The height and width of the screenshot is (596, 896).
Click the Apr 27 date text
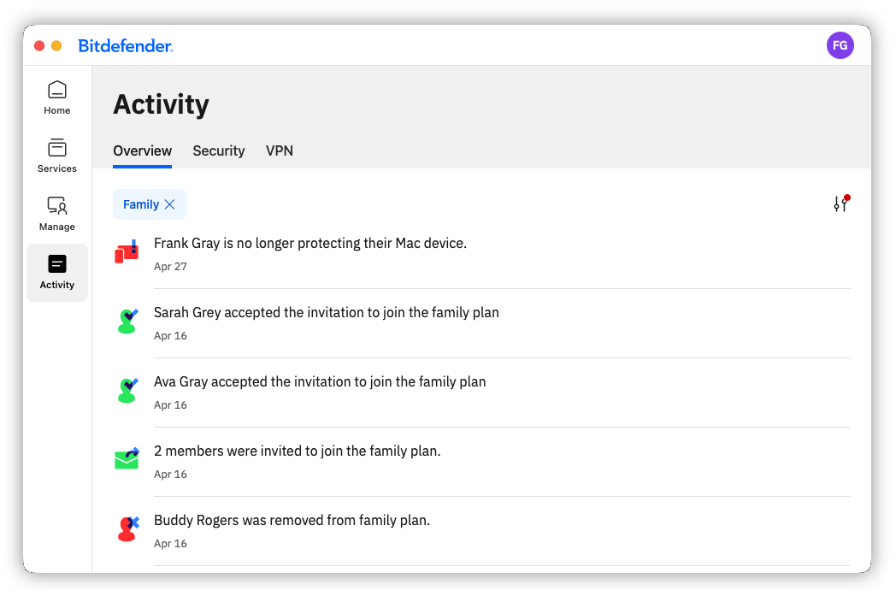tap(170, 266)
